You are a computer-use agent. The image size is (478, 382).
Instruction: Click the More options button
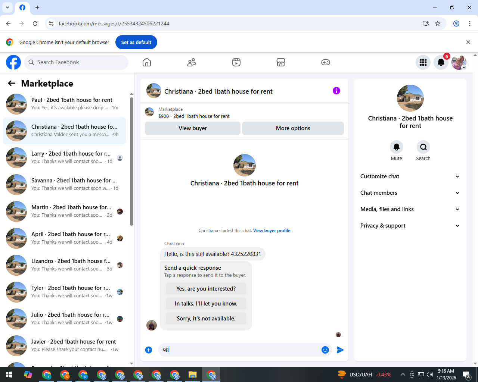[293, 128]
